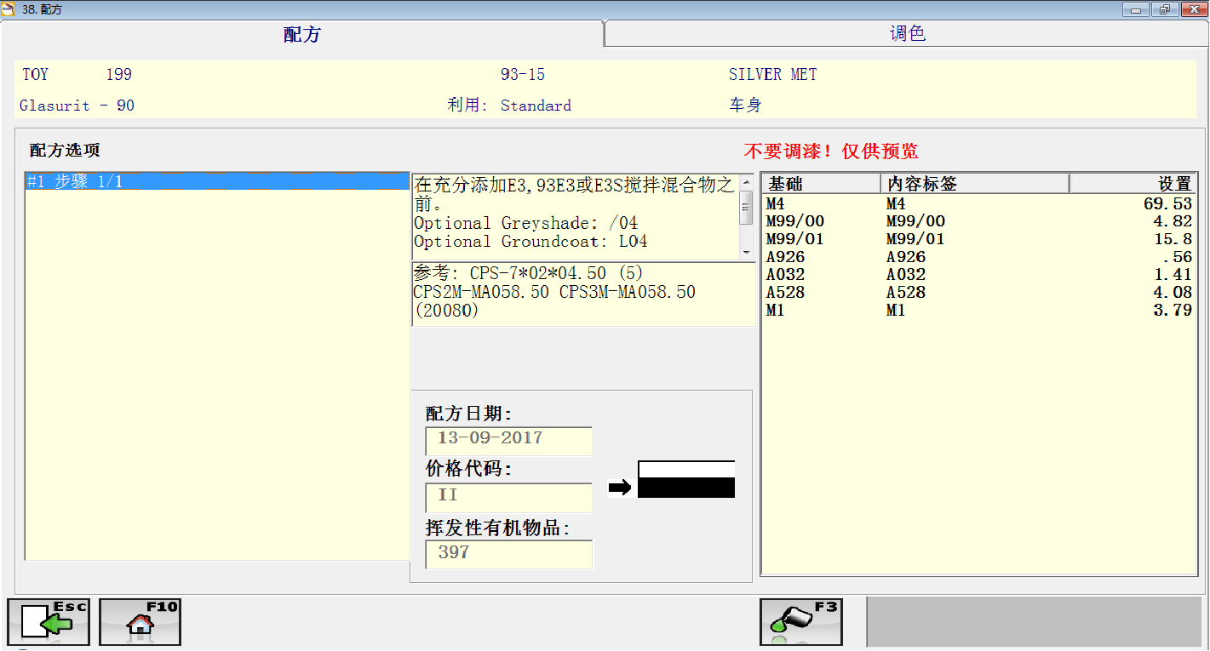This screenshot has height=651, width=1210.
Task: Click the notes box scrollbar thumb
Action: (x=746, y=207)
